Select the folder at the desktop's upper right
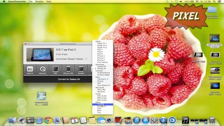Viewport: 224px width, 126px height. [x=212, y=12]
